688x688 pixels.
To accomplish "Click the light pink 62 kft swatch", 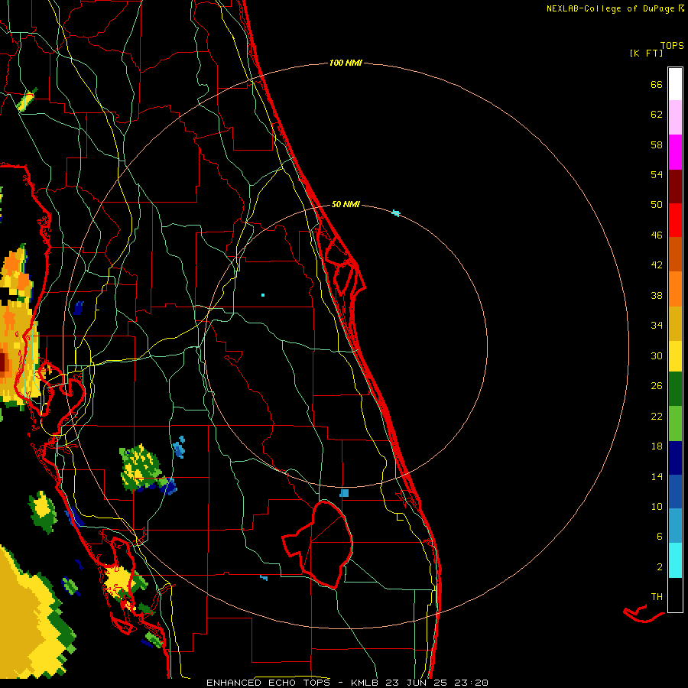I will click(675, 117).
